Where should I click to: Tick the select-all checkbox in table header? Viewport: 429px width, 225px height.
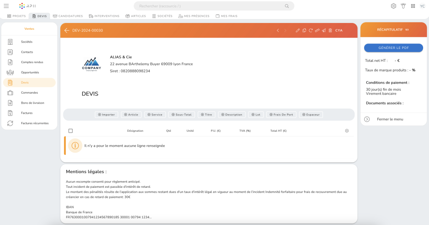[x=70, y=131]
